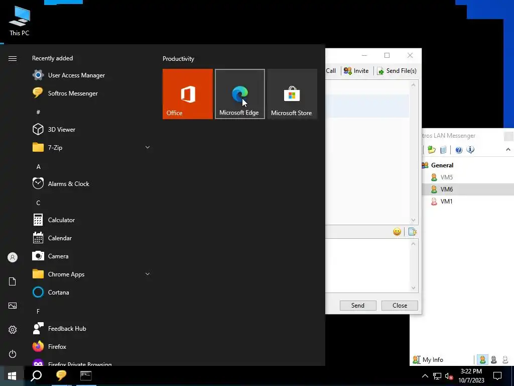Image resolution: width=514 pixels, height=386 pixels.
Task: Select contact VM5
Action: click(x=446, y=177)
